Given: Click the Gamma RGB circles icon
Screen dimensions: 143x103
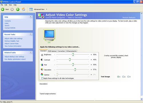Looking at the screenshot, I should click(x=42, y=74).
